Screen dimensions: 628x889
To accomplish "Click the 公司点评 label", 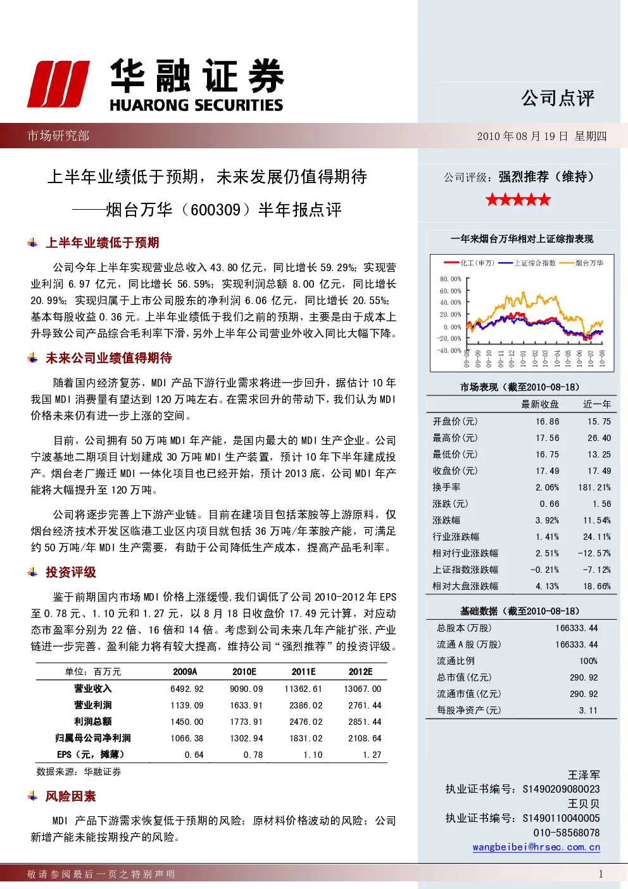I will coord(558,98).
